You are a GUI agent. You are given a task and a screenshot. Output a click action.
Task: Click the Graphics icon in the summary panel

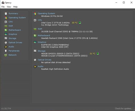click(x=35, y=42)
